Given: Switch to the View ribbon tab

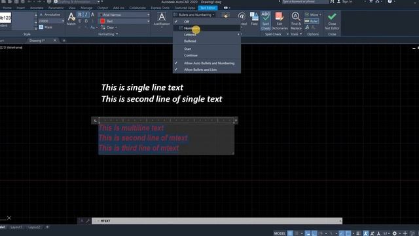Looking at the screenshot, I should point(72,8).
